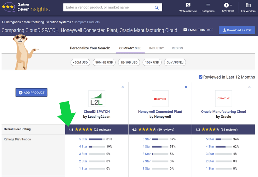Open the My Profile avatar menu
This screenshot has width=258, height=177.
(228, 5)
